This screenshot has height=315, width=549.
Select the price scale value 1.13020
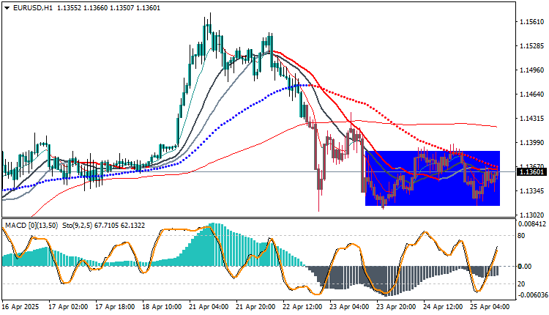click(532, 215)
